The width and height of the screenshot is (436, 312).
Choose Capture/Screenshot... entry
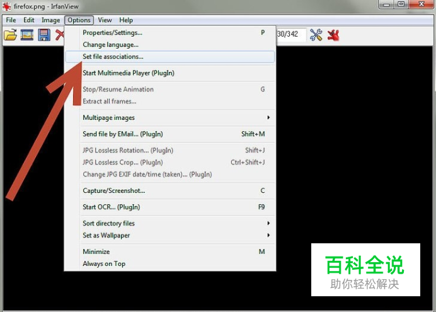(170, 191)
